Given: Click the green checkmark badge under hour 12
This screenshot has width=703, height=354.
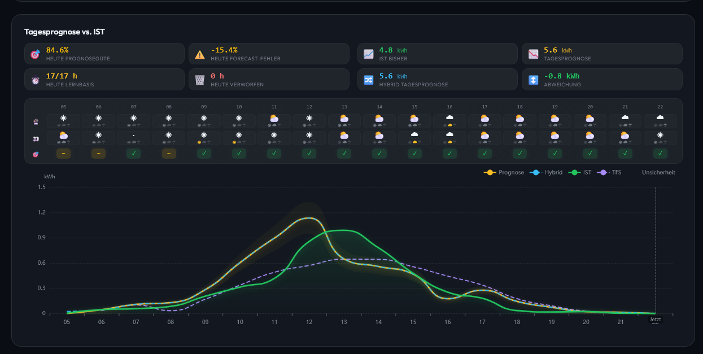Looking at the screenshot, I should click(309, 154).
